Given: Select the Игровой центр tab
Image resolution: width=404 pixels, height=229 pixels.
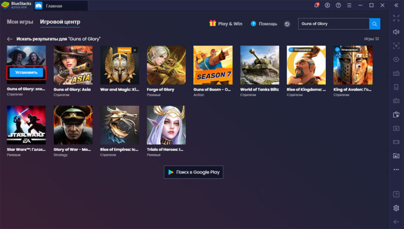Looking at the screenshot, I should [60, 22].
